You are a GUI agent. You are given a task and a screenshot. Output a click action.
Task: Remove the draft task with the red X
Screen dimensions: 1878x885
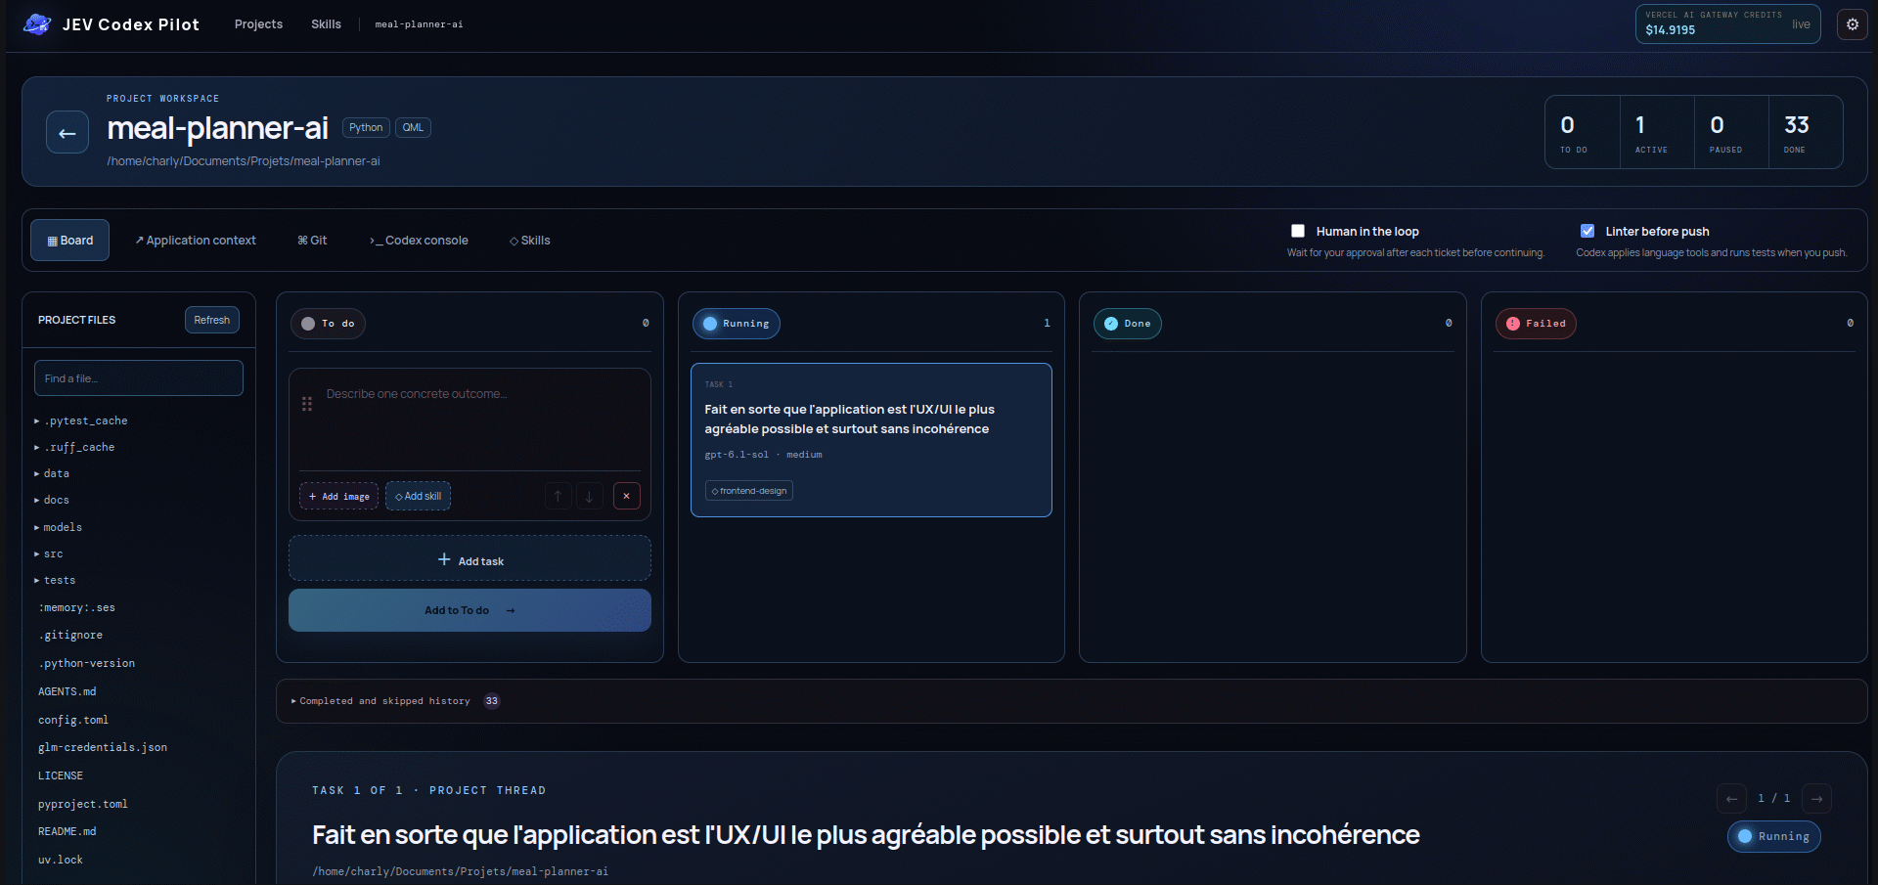[627, 496]
